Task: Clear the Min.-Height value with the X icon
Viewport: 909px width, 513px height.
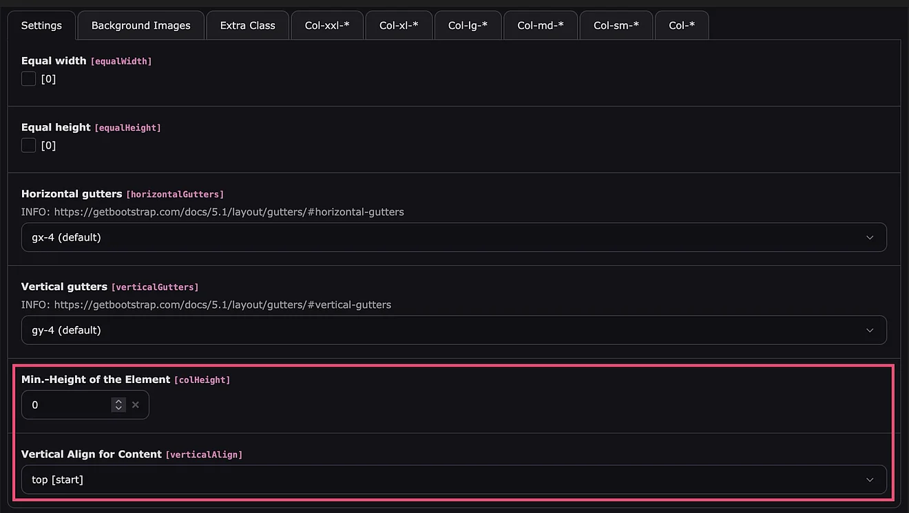Action: coord(136,405)
